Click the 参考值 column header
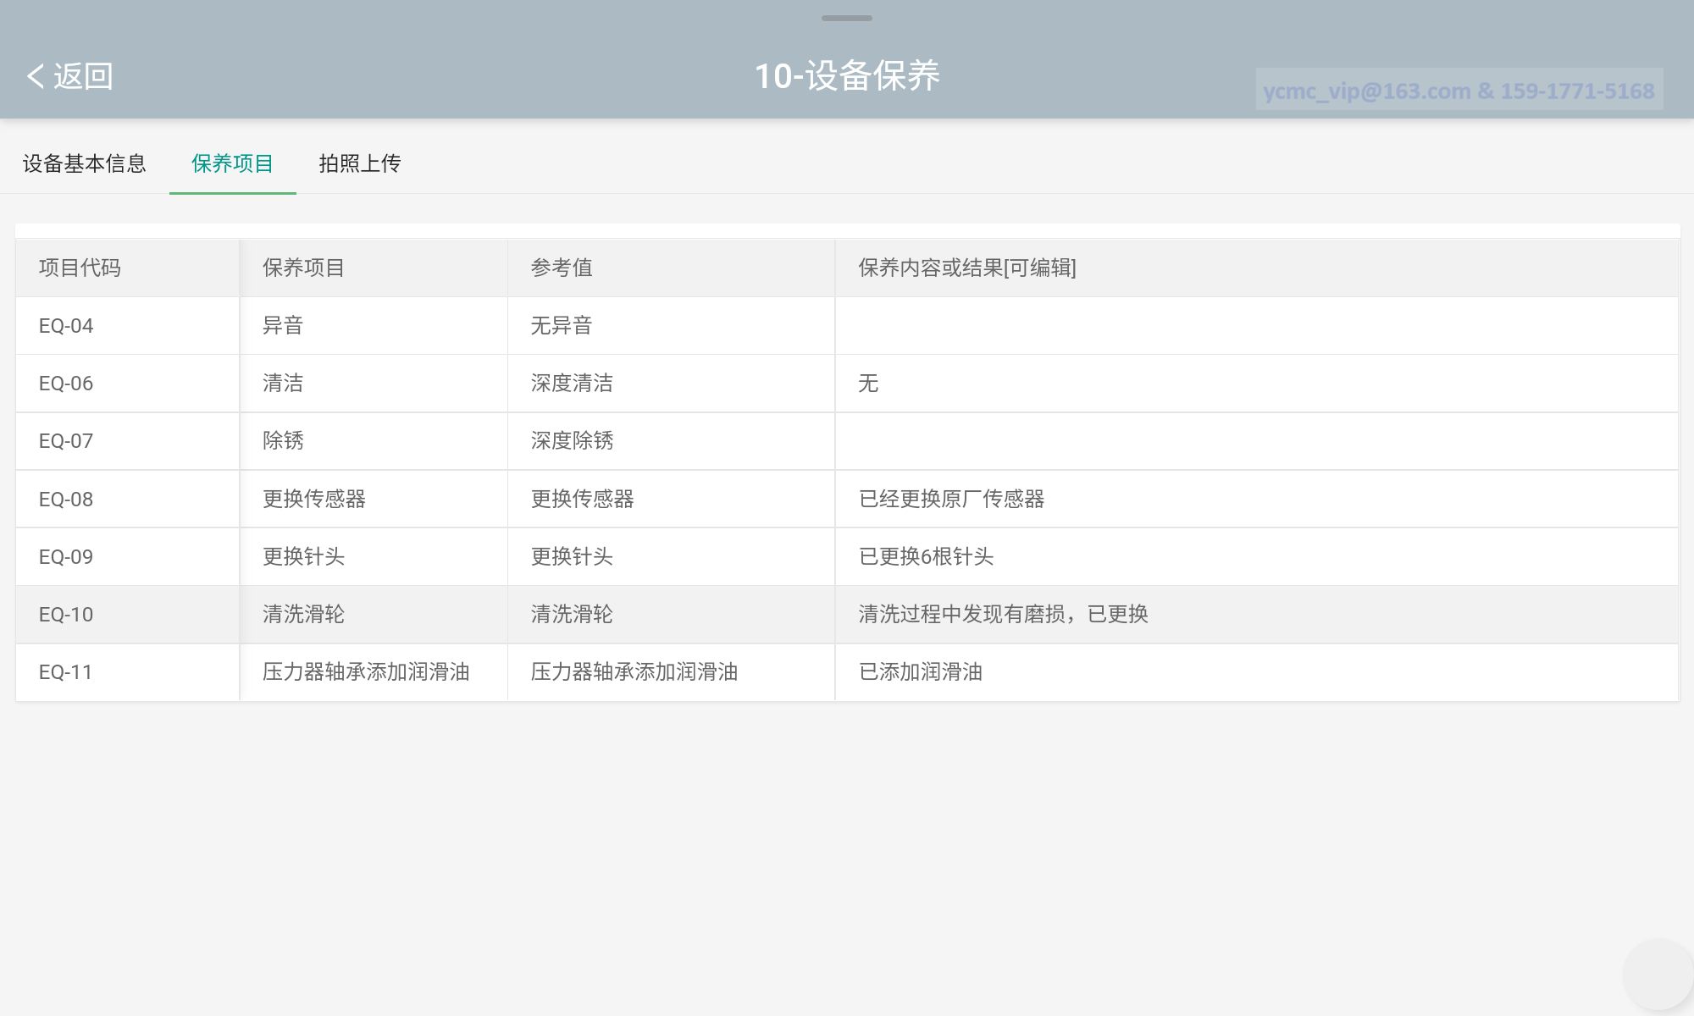Image resolution: width=1694 pixels, height=1016 pixels. click(x=561, y=268)
